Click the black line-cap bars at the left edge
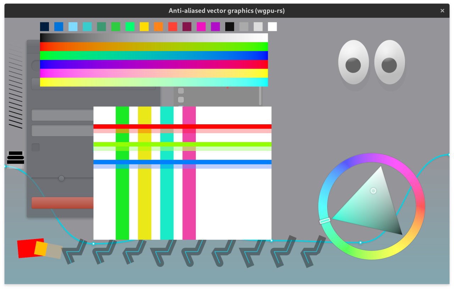Viewport: 454px width, 289px height. click(15, 158)
